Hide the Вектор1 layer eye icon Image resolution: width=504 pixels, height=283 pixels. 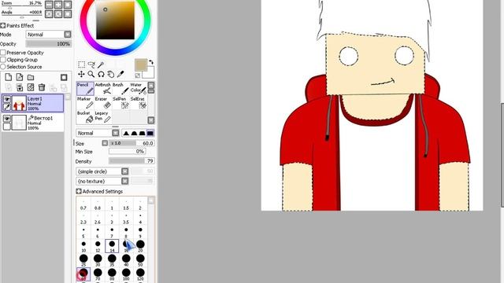tap(7, 119)
